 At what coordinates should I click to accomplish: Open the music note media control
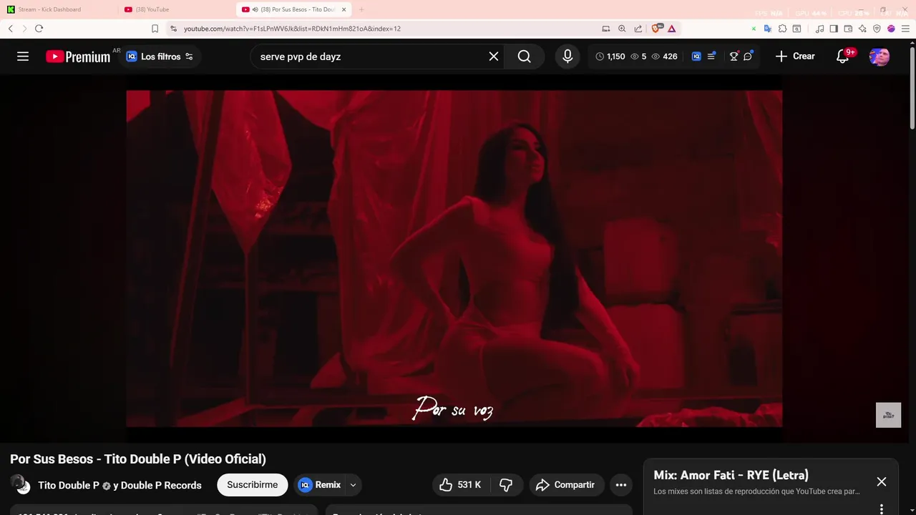coord(819,29)
